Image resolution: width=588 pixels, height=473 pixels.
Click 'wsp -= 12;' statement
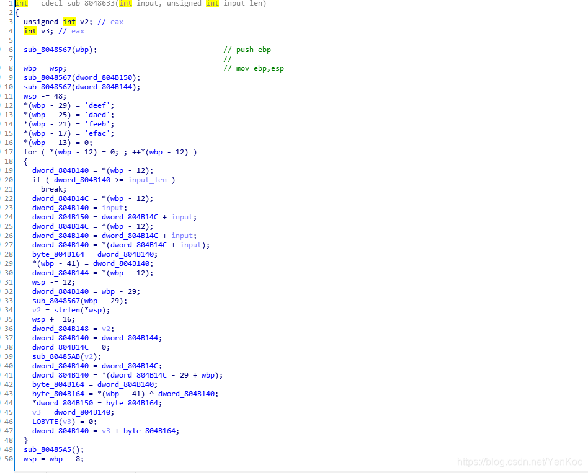53,282
